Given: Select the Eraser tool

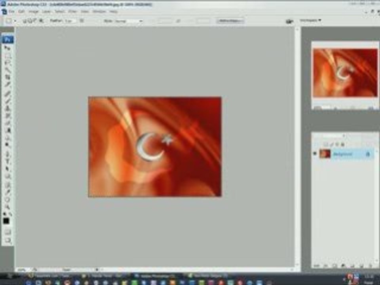Looking at the screenshot, I should 8,123.
